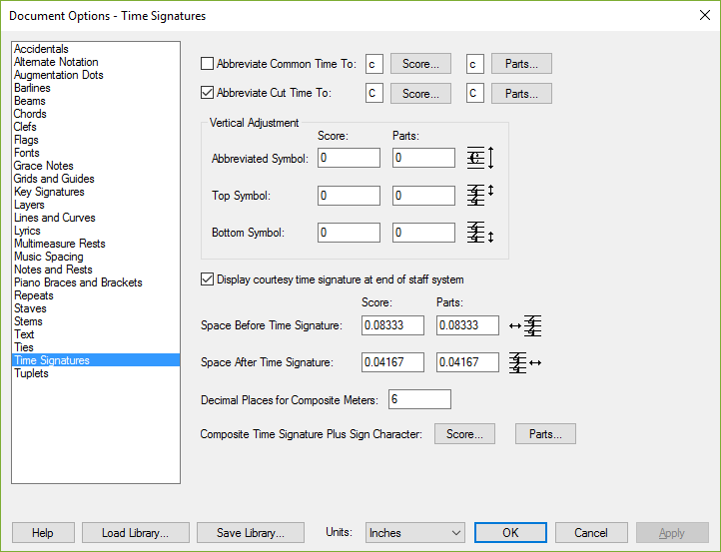
Task: Choose Multimeasure Rests from the options list
Action: (60, 244)
